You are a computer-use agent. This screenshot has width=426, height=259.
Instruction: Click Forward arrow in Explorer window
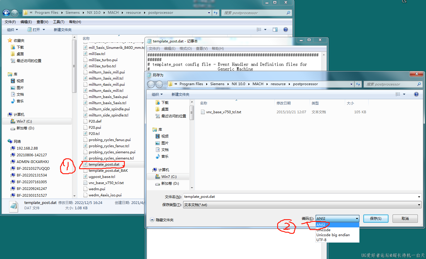click(x=14, y=13)
